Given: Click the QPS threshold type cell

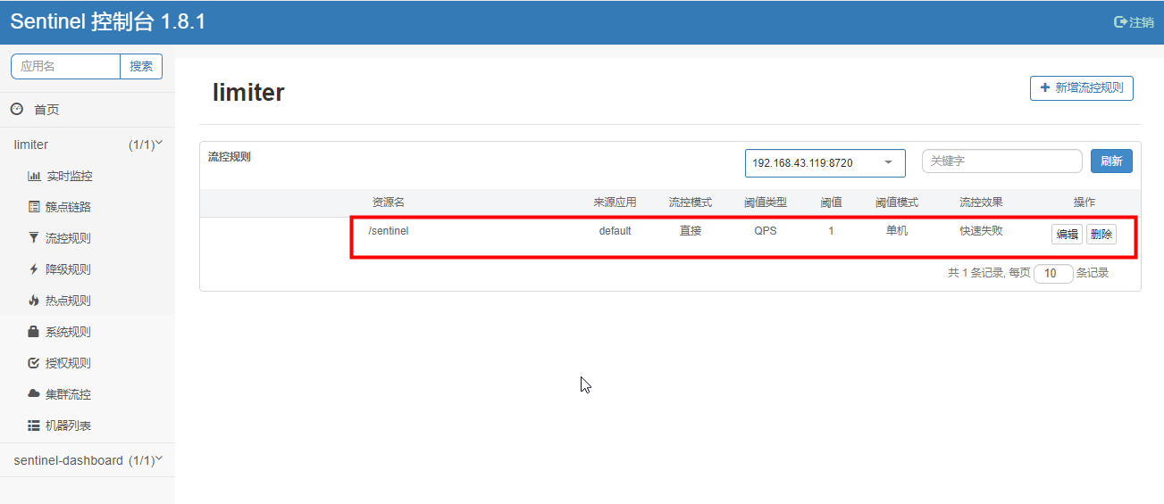Looking at the screenshot, I should click(x=766, y=231).
